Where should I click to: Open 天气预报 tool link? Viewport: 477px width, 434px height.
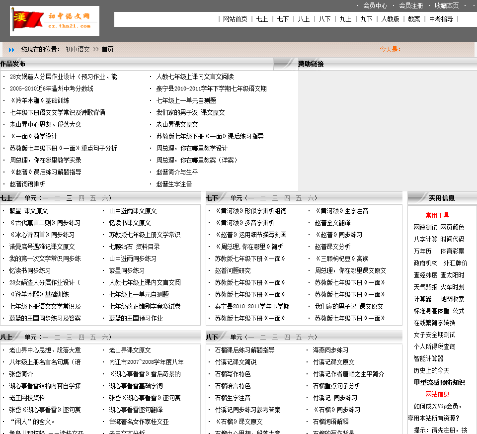(425, 287)
